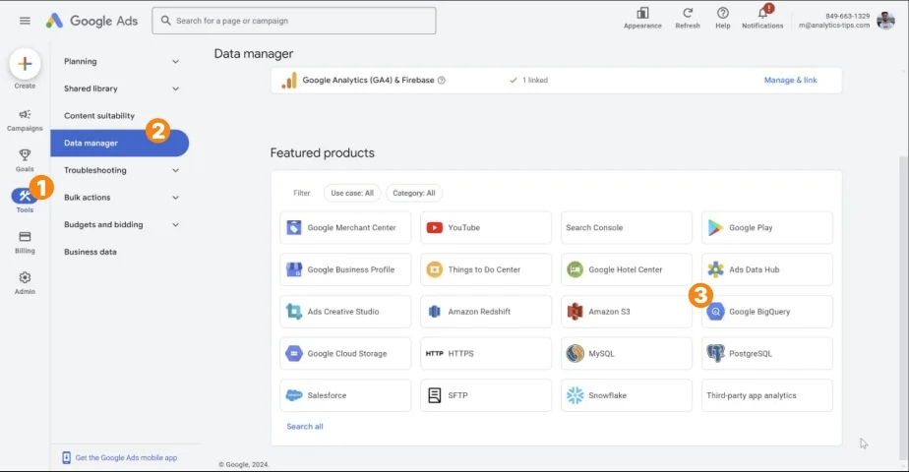Expand the Bulk actions section
Image resolution: width=909 pixels, height=472 pixels.
click(120, 198)
